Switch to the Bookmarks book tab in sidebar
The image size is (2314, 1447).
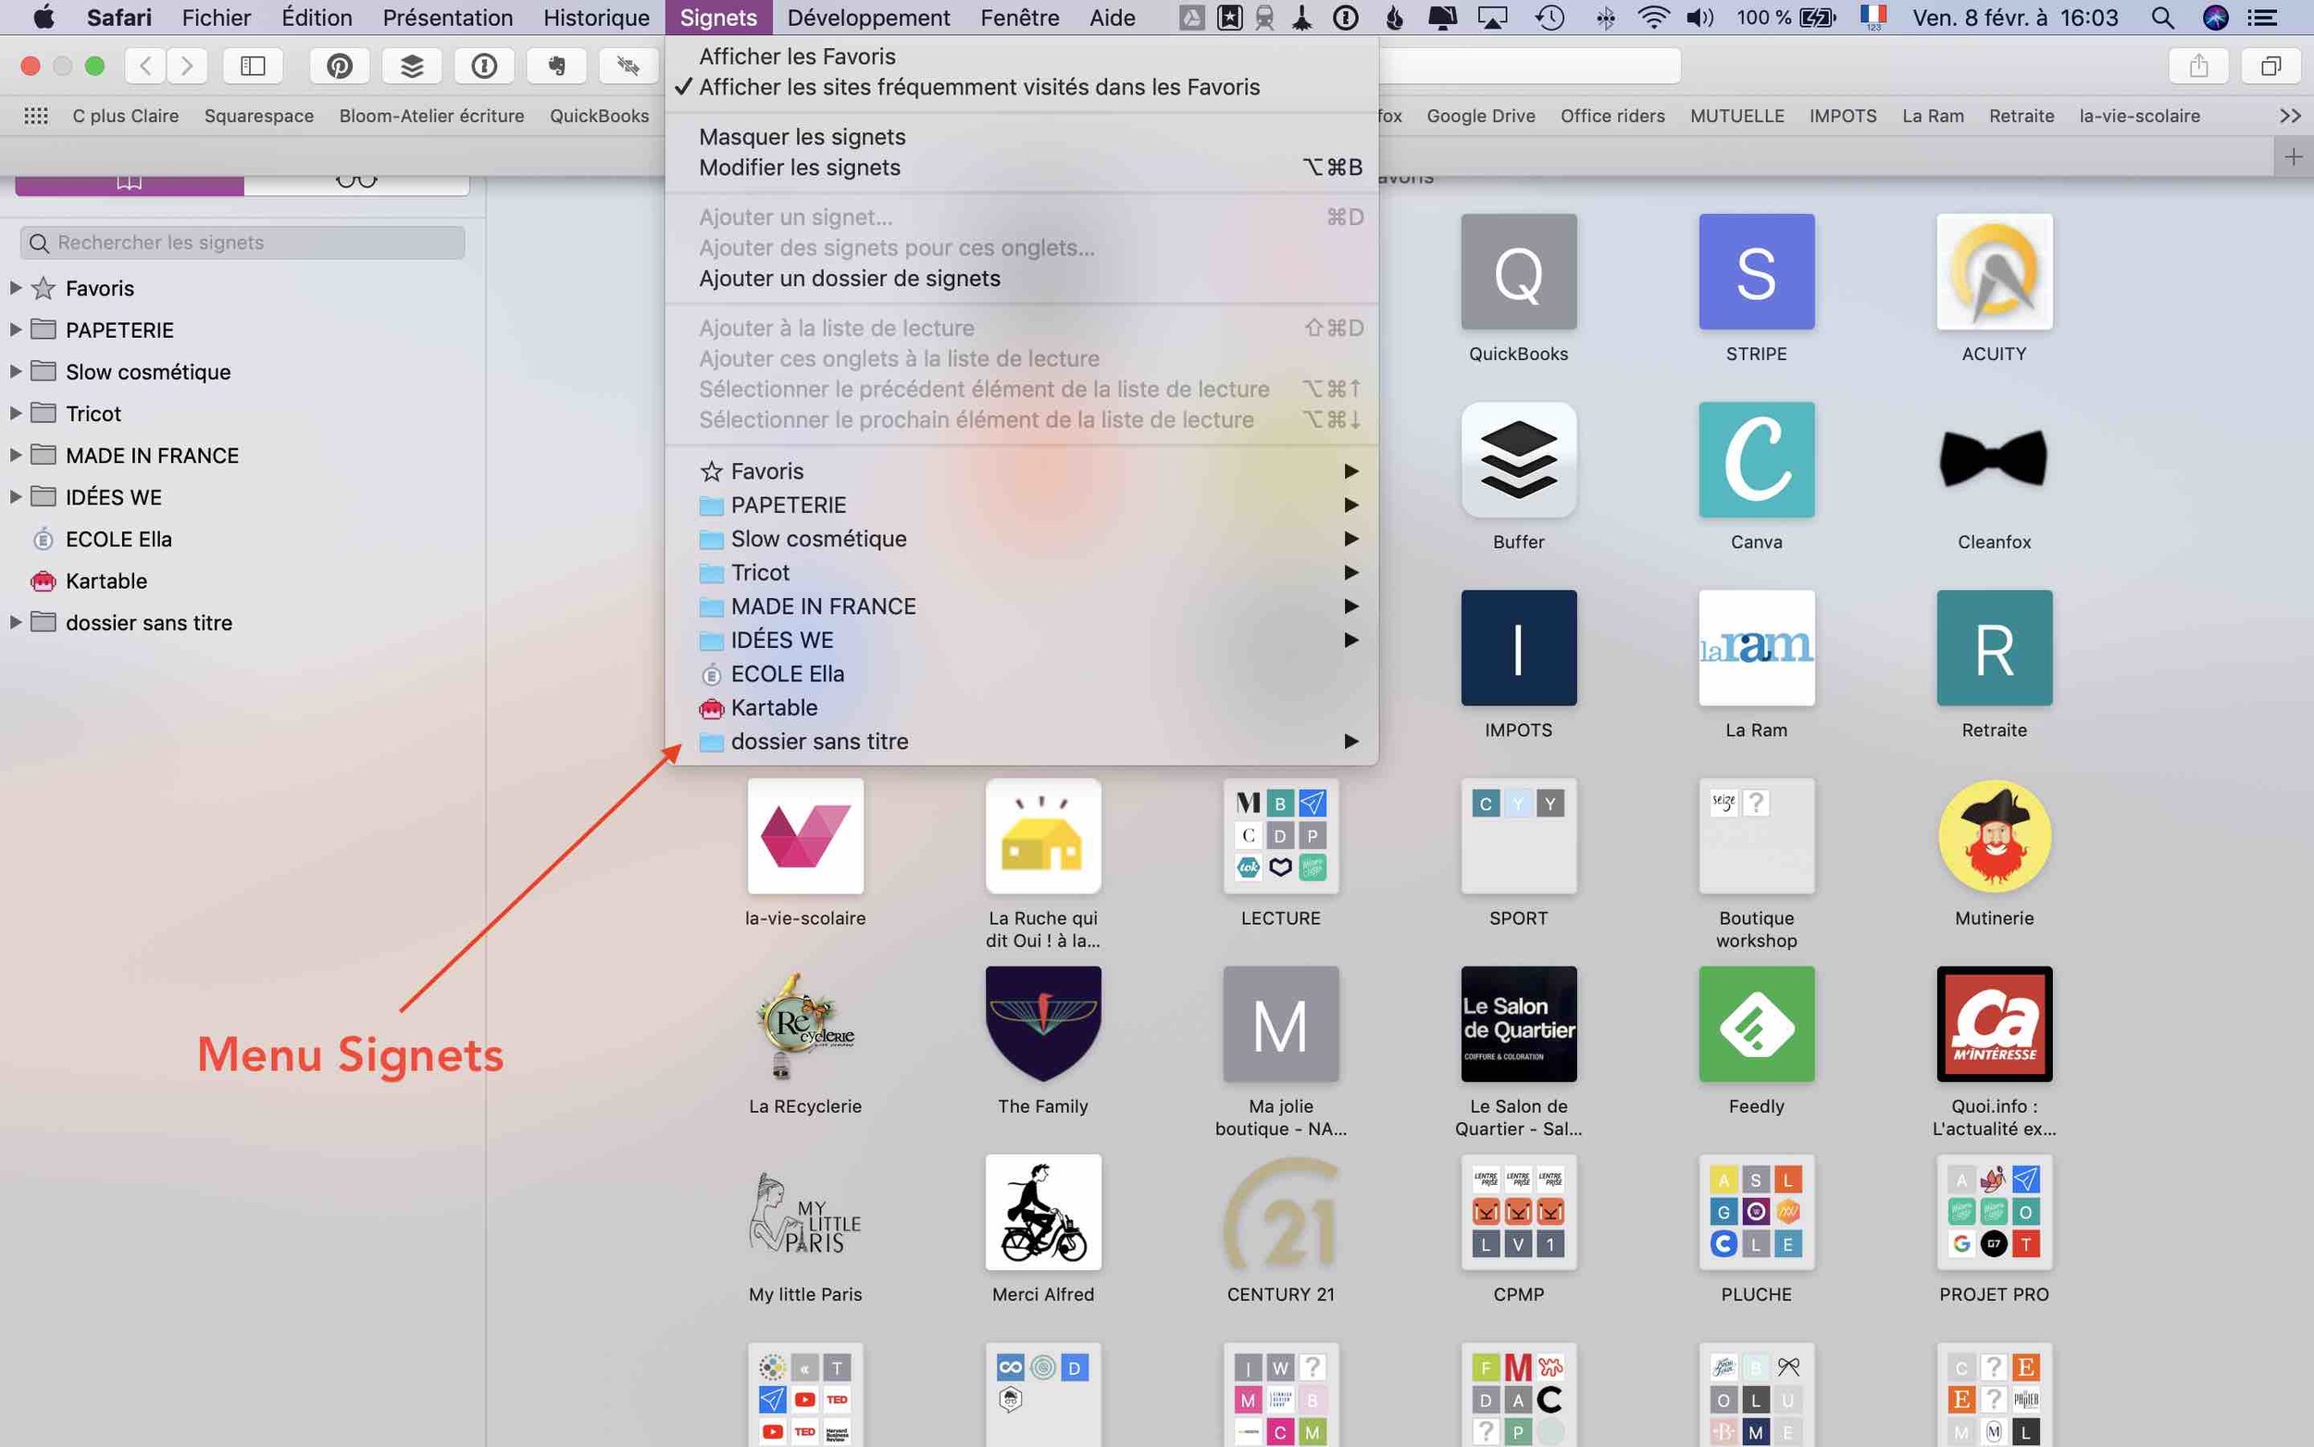click(130, 181)
